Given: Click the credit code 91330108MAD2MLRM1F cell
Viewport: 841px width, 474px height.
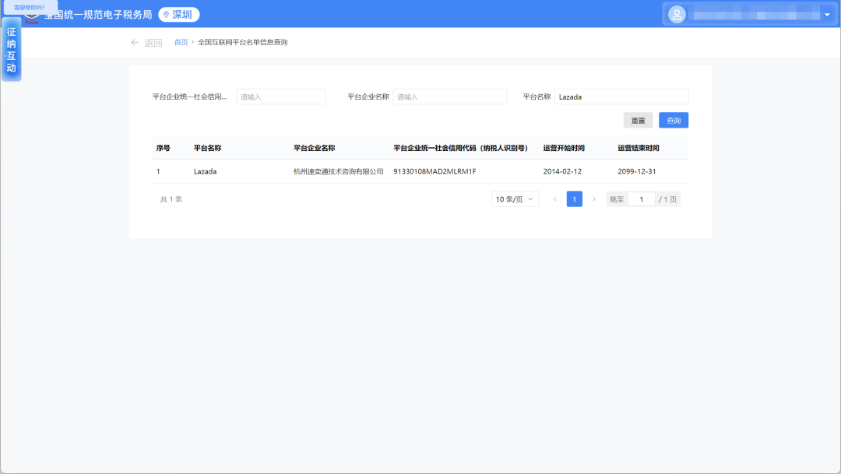Looking at the screenshot, I should [x=435, y=171].
